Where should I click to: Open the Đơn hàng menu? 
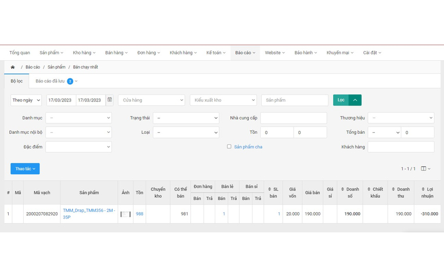pos(149,53)
